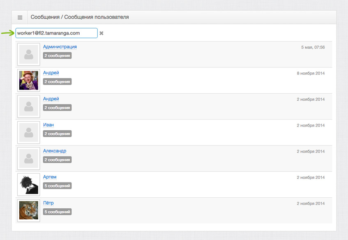Image resolution: width=348 pixels, height=240 pixels.
Task: Click Александр's default avatar placeholder
Action: coord(29,158)
